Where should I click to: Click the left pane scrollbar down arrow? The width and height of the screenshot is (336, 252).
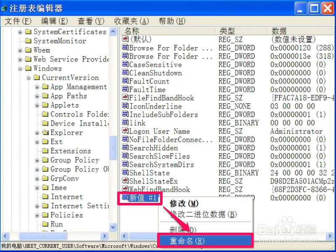coord(113,227)
